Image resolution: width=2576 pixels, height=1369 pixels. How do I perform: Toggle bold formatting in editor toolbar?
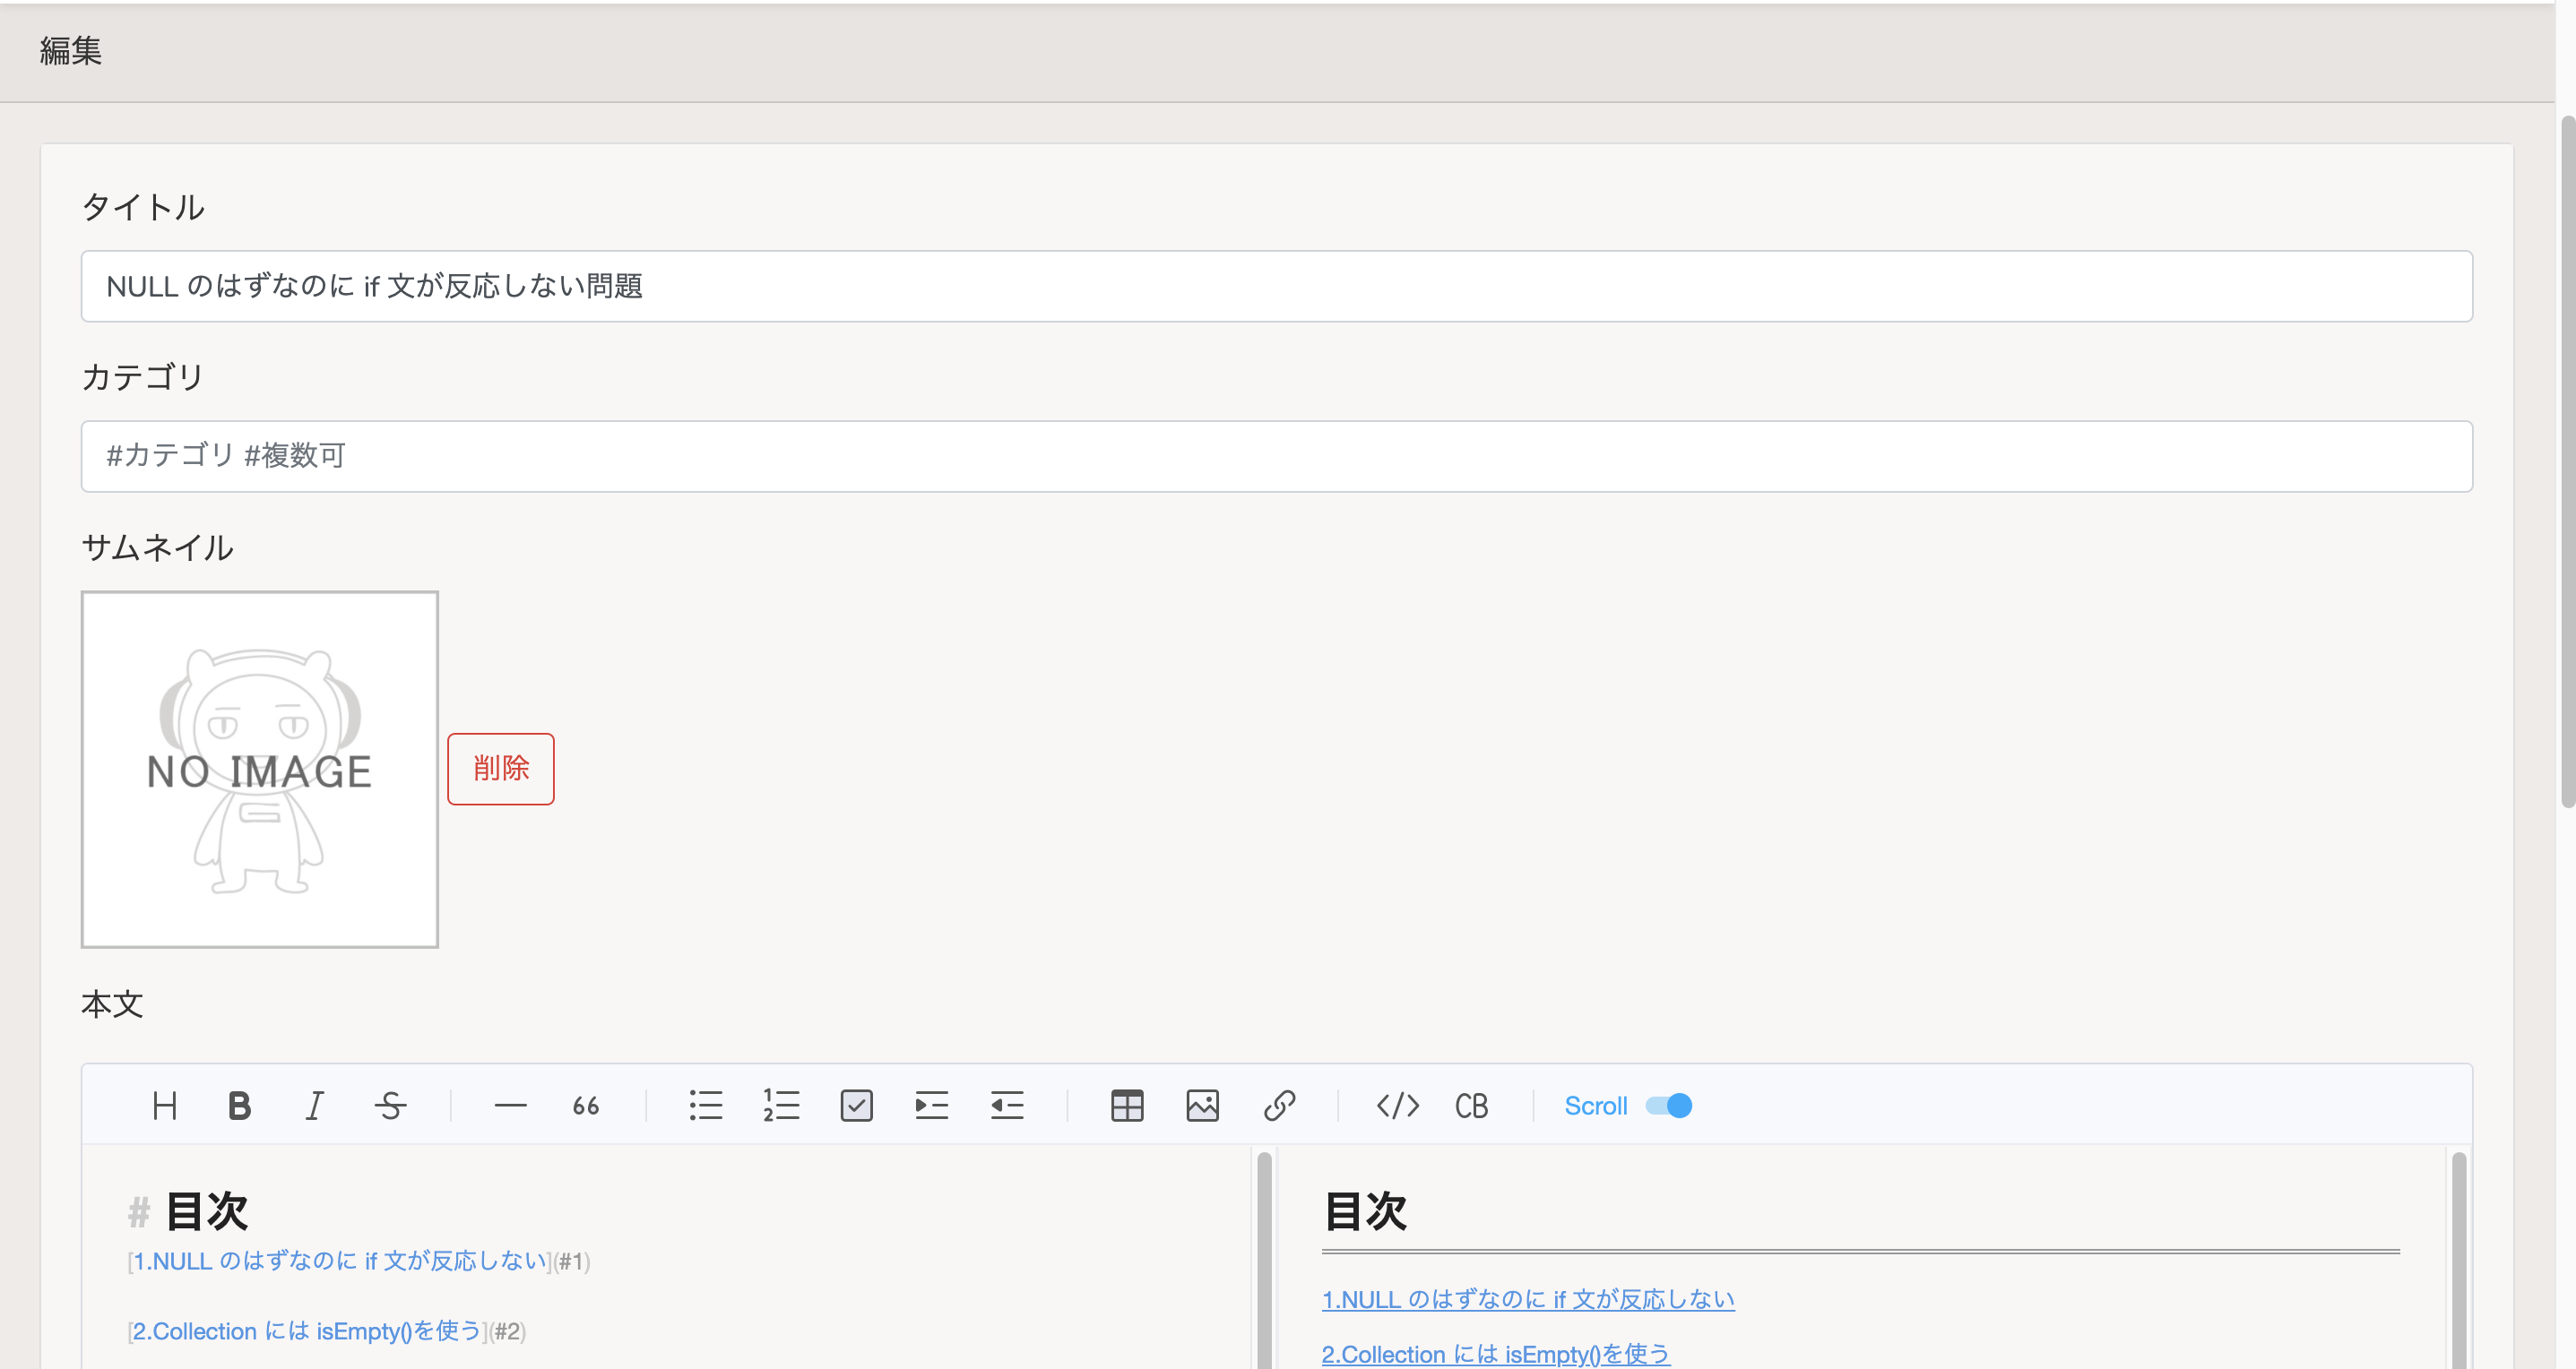pos(239,1106)
